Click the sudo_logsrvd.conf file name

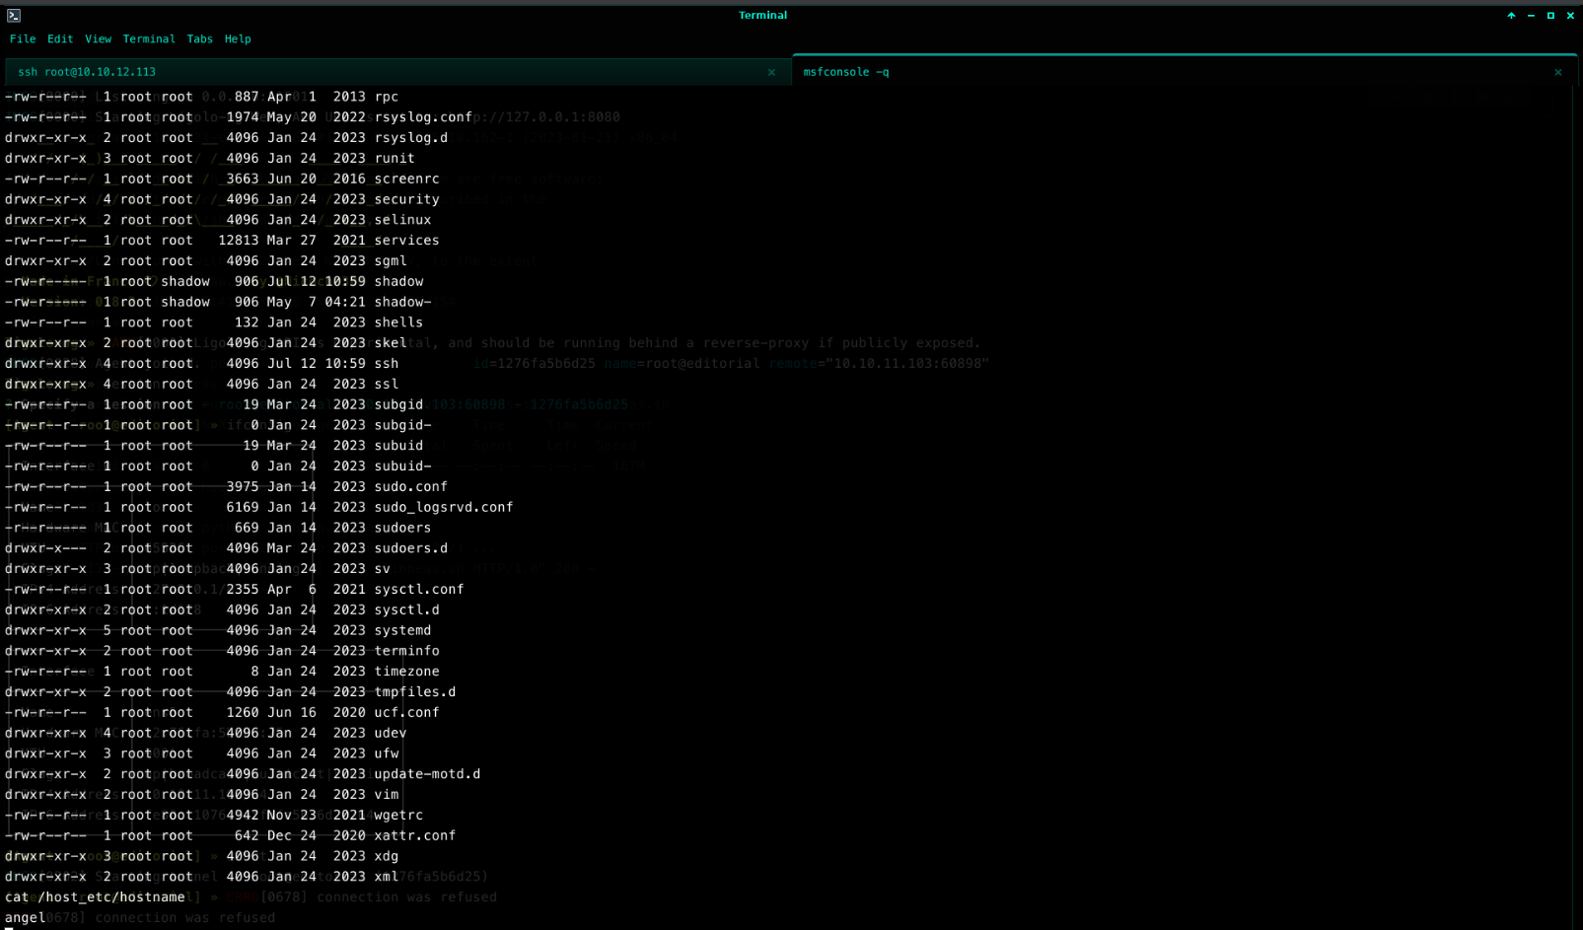444,508
